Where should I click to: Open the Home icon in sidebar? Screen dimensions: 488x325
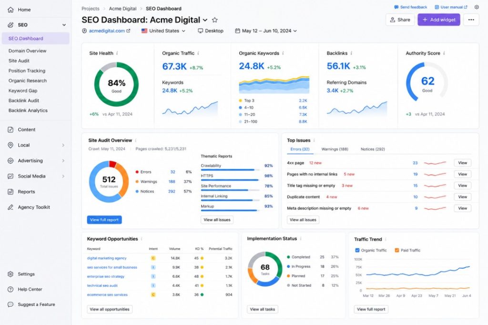(x=10, y=10)
